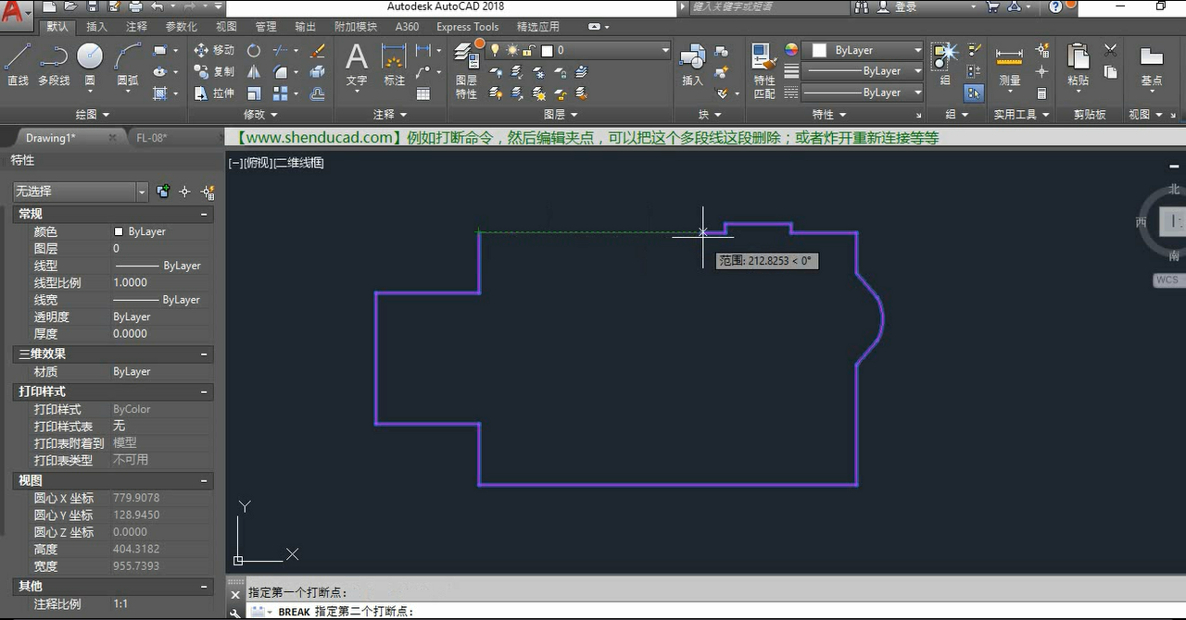1186x620 pixels.
Task: Click the Mirror tool icon
Action: pos(253,71)
